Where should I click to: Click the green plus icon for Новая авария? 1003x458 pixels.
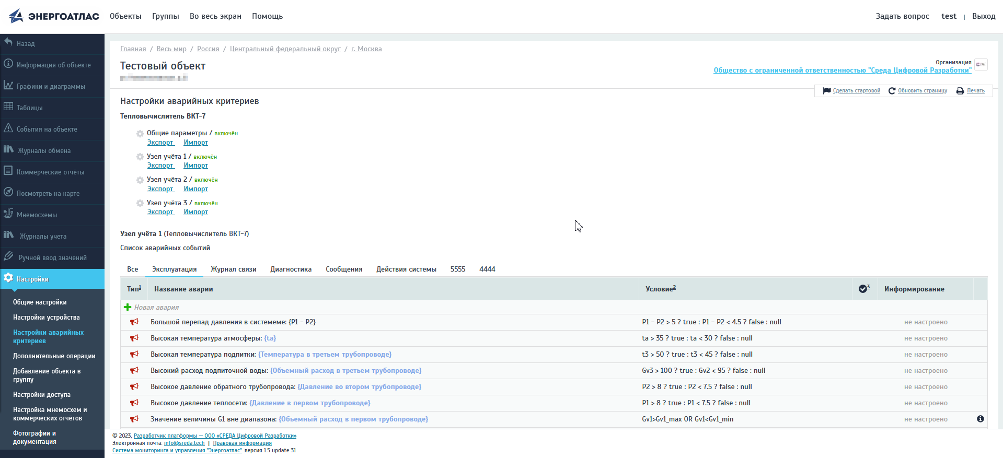point(128,307)
